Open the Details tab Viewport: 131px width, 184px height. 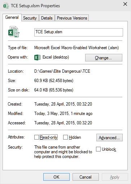47,18
